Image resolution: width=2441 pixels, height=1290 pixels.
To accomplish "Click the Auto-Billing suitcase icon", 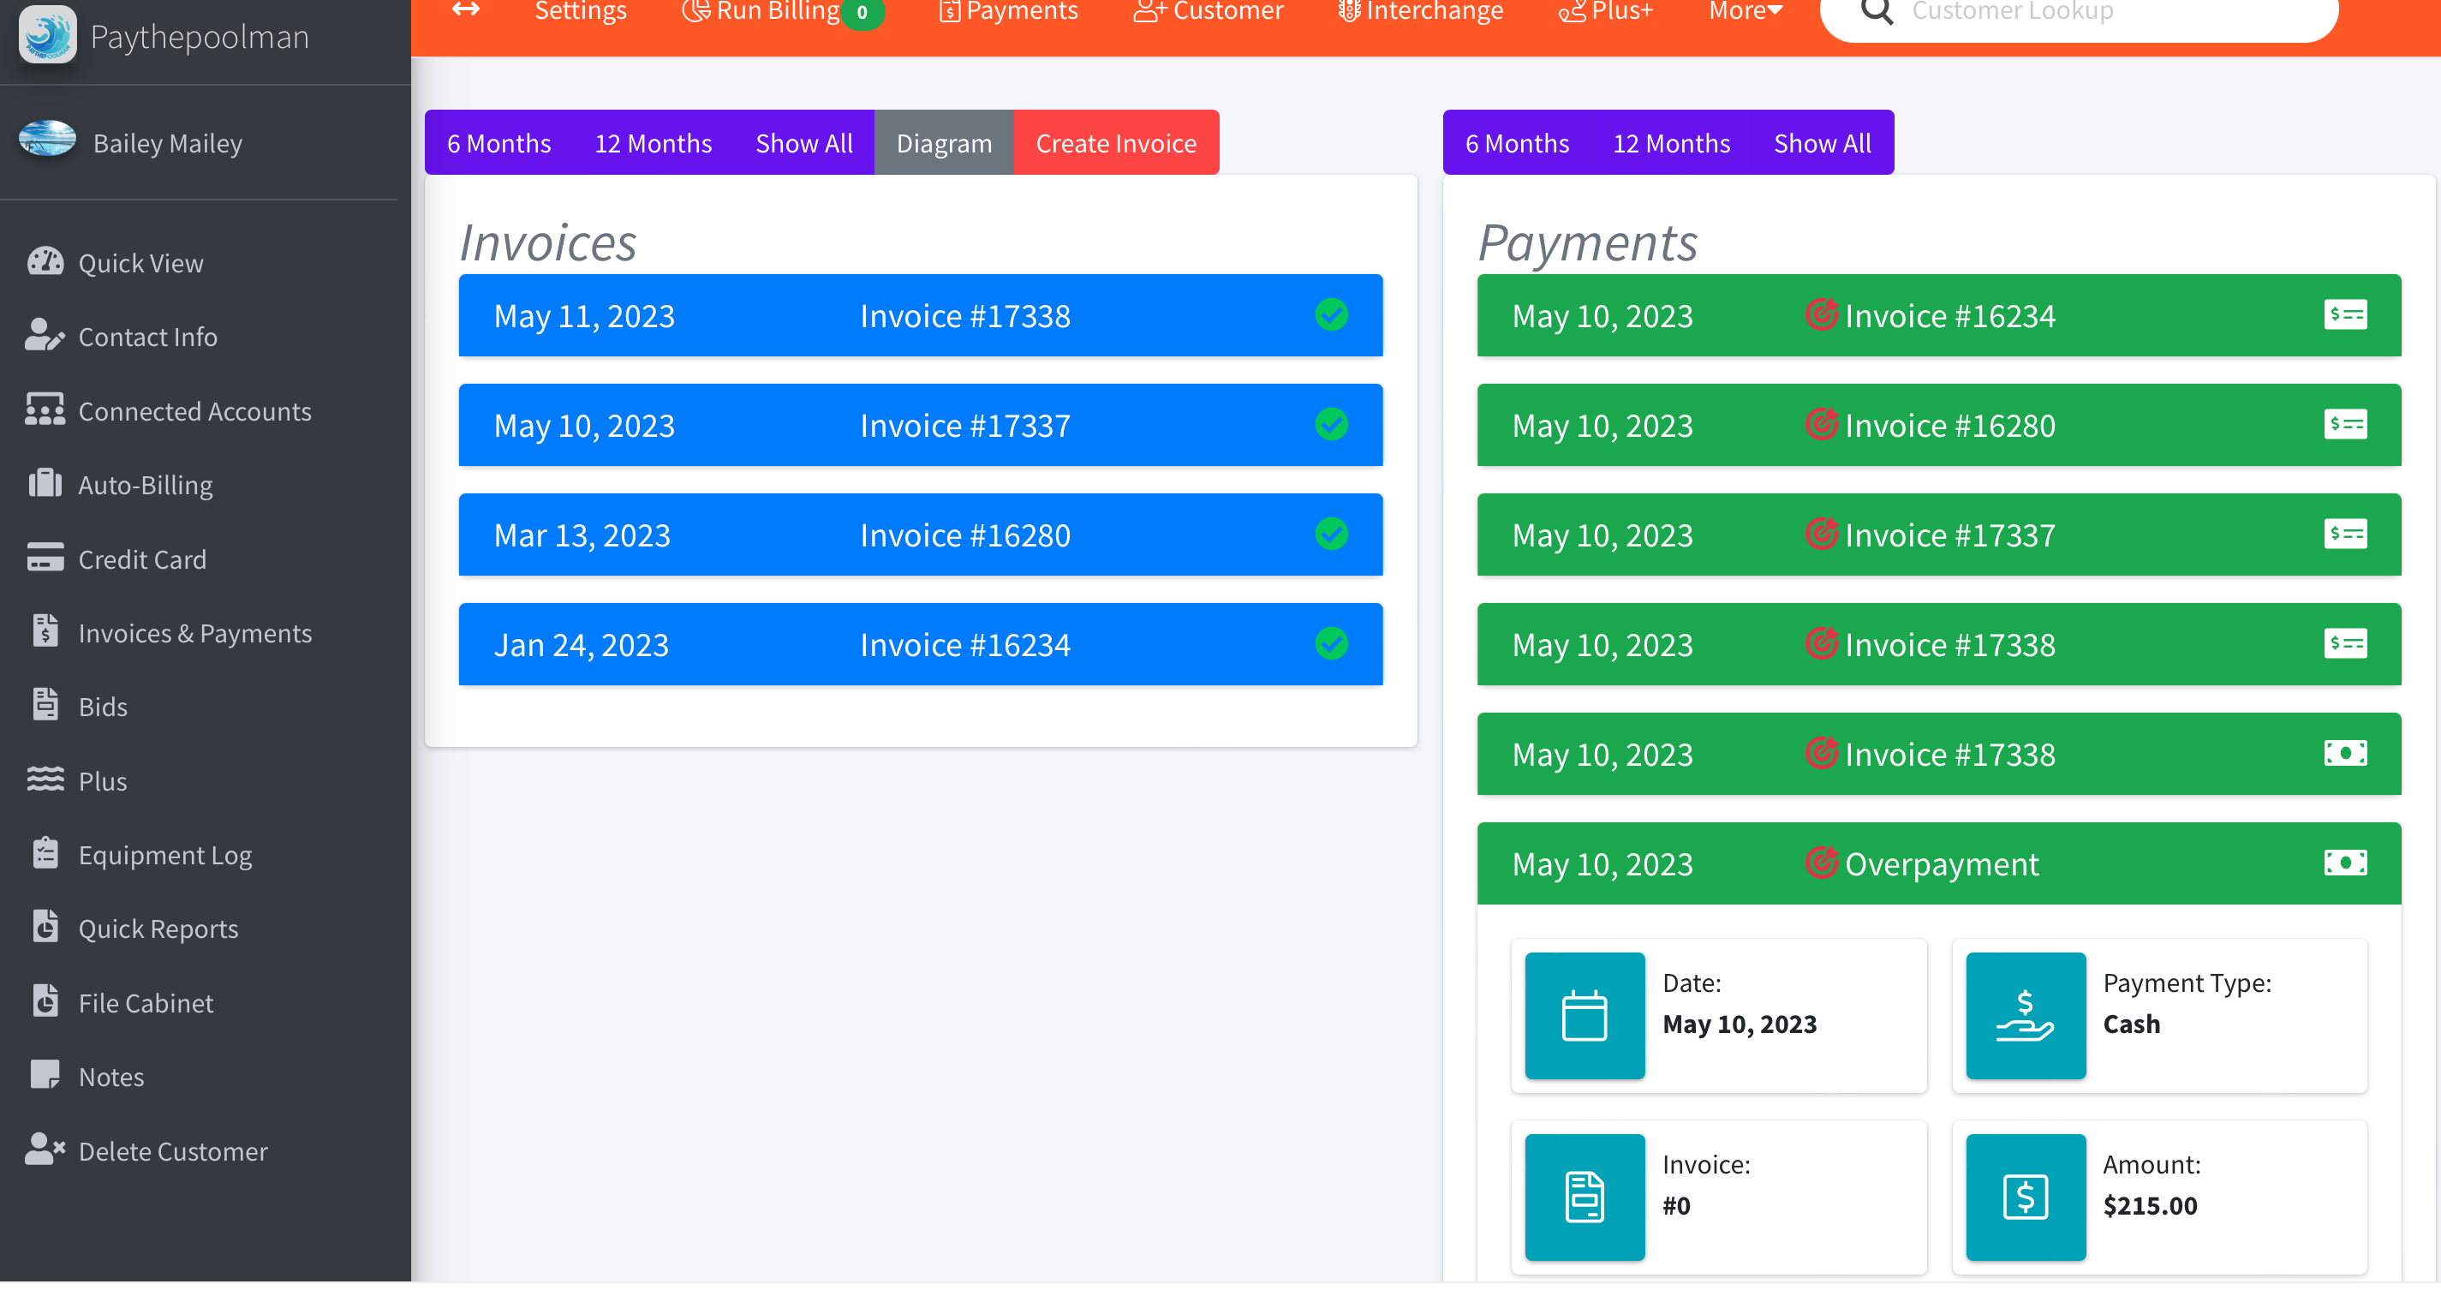I will pos(45,484).
